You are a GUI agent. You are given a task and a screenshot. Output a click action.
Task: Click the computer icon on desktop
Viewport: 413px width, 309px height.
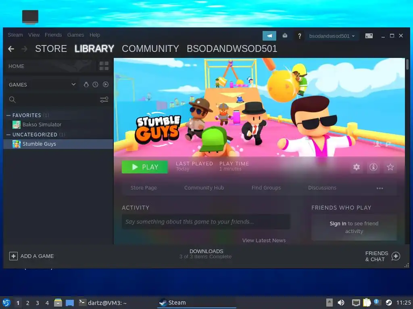(30, 17)
